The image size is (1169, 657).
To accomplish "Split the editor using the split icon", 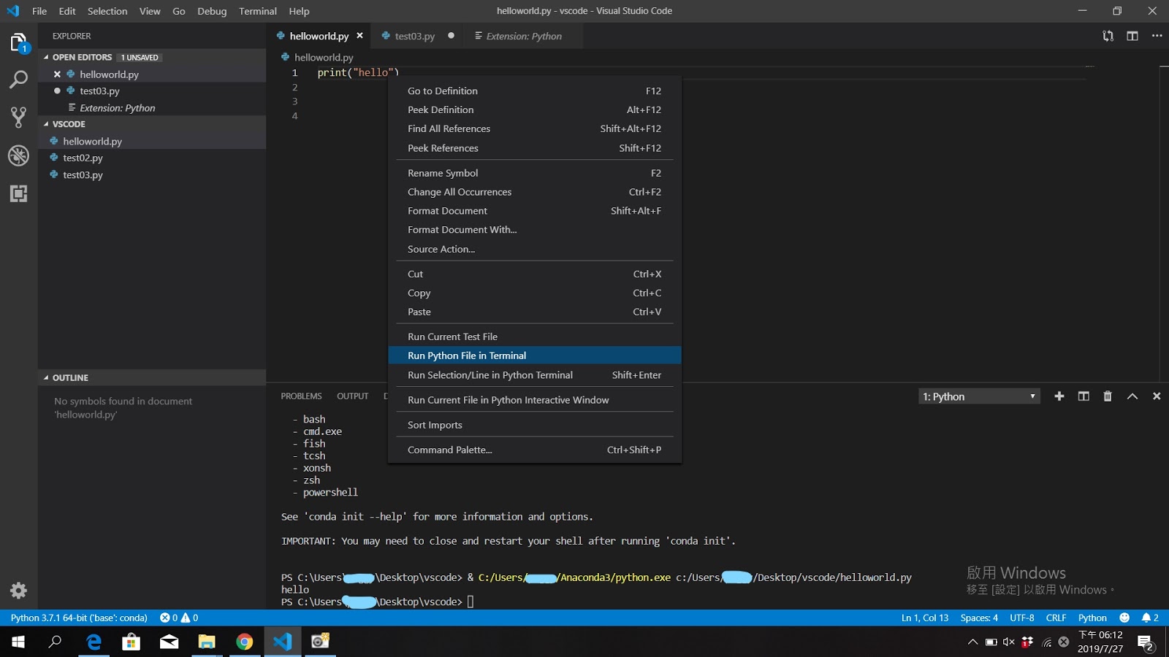I will point(1133,35).
